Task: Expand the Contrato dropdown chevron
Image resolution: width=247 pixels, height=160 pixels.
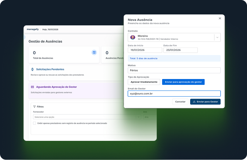Action: [217, 37]
